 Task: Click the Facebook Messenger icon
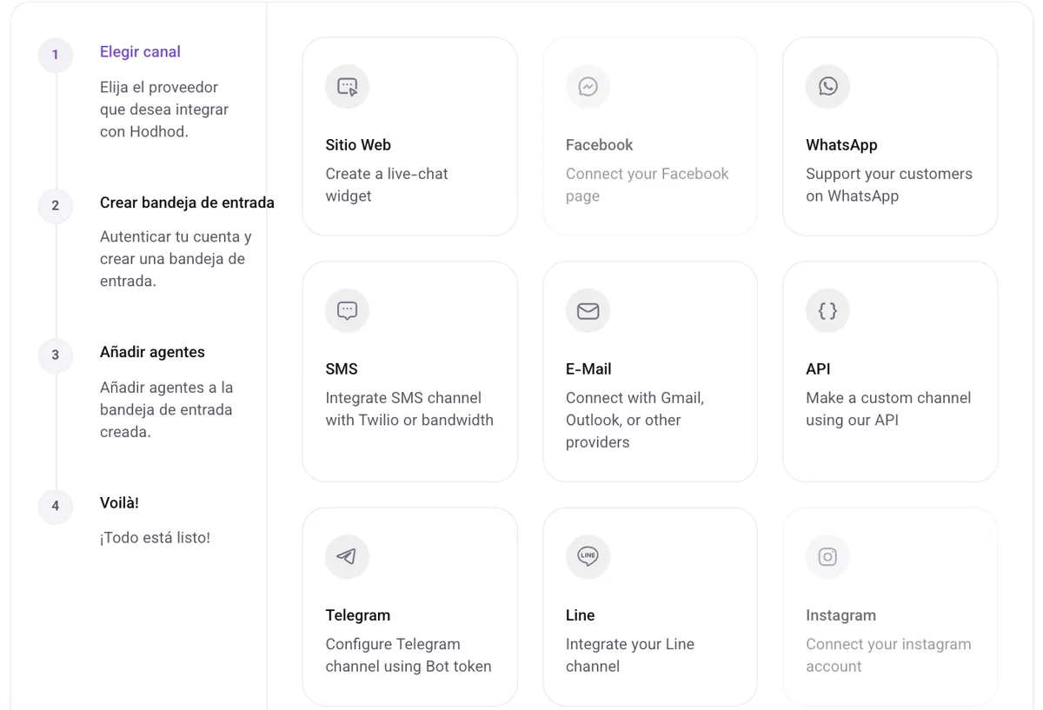tap(588, 87)
